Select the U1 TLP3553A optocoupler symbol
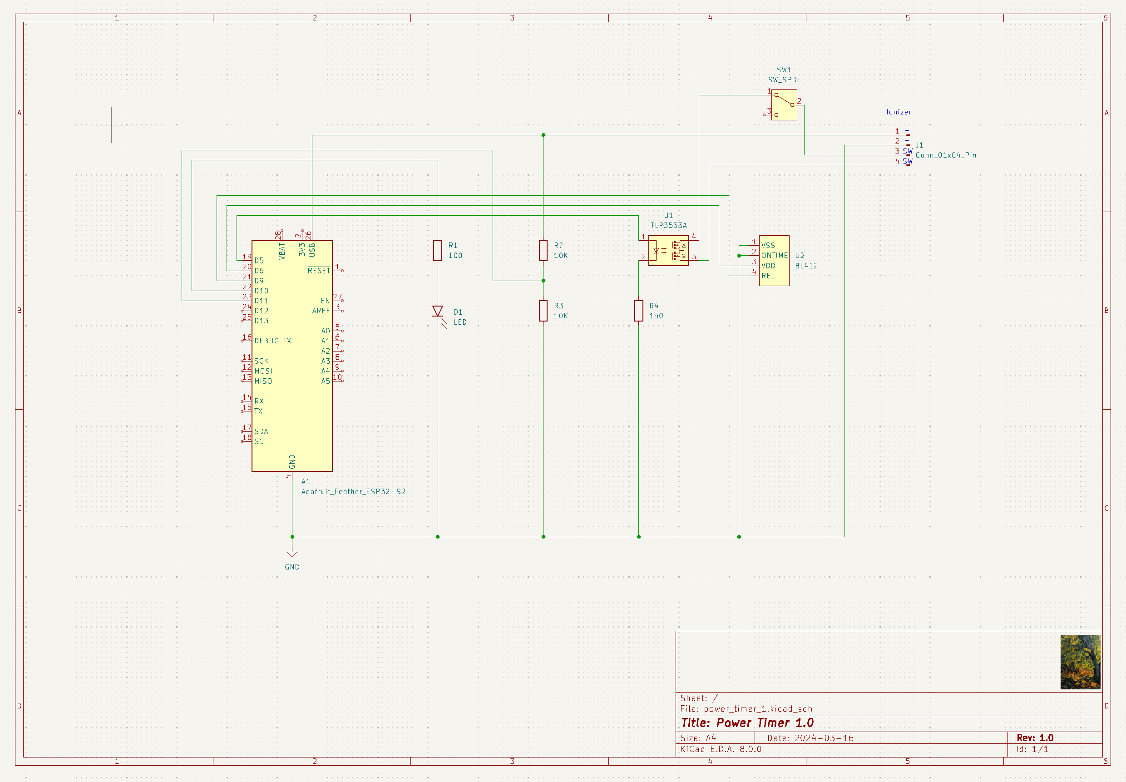The height and width of the screenshot is (782, 1126). pyautogui.click(x=668, y=250)
